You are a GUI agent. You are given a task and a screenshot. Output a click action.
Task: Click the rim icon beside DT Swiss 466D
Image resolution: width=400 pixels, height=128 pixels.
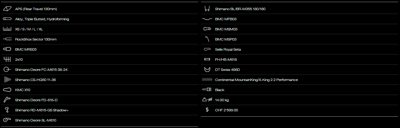[207, 70]
